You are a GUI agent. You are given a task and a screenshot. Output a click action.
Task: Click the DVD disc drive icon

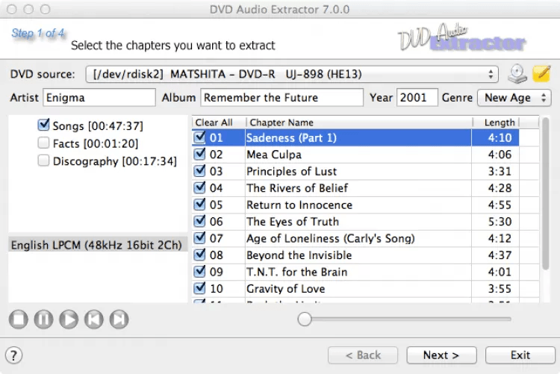[x=517, y=74]
